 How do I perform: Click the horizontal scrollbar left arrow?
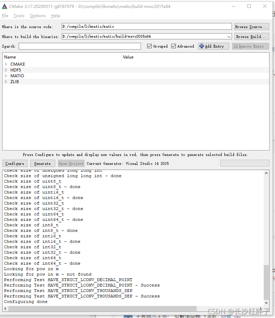[5, 309]
